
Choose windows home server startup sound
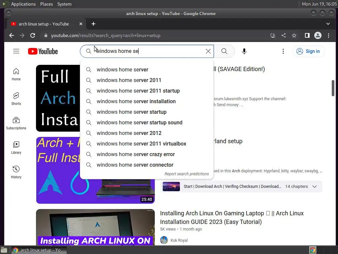point(147,122)
